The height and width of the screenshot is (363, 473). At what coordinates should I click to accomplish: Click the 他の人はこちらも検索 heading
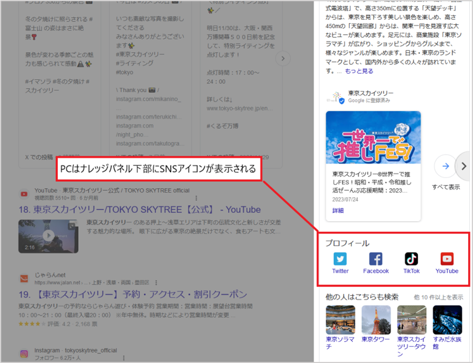click(x=362, y=297)
